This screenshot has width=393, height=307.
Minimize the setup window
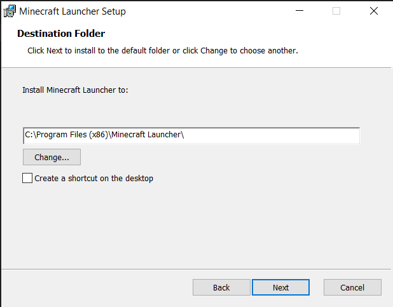tap(300, 11)
